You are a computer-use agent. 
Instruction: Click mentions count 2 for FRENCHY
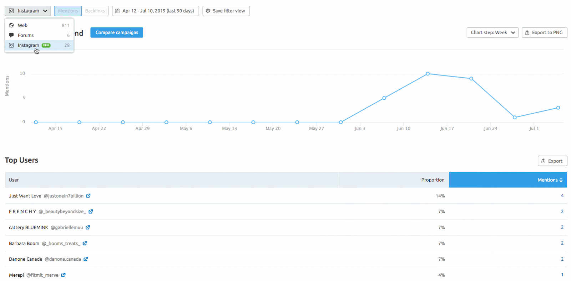coord(562,212)
